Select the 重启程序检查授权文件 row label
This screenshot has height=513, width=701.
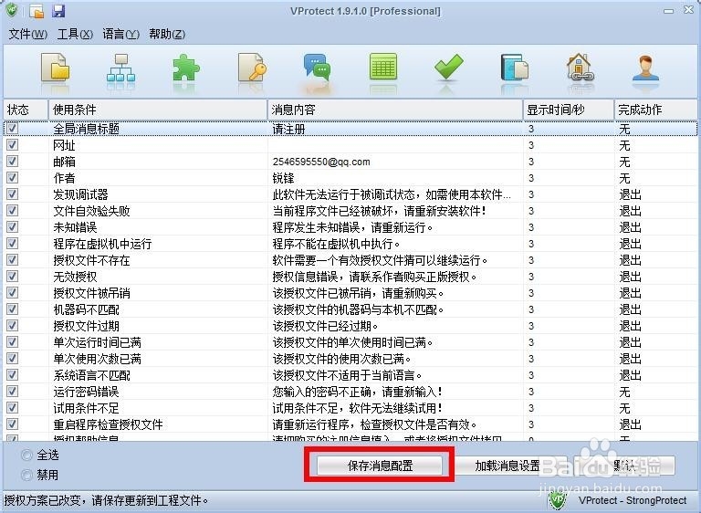pyautogui.click(x=109, y=424)
